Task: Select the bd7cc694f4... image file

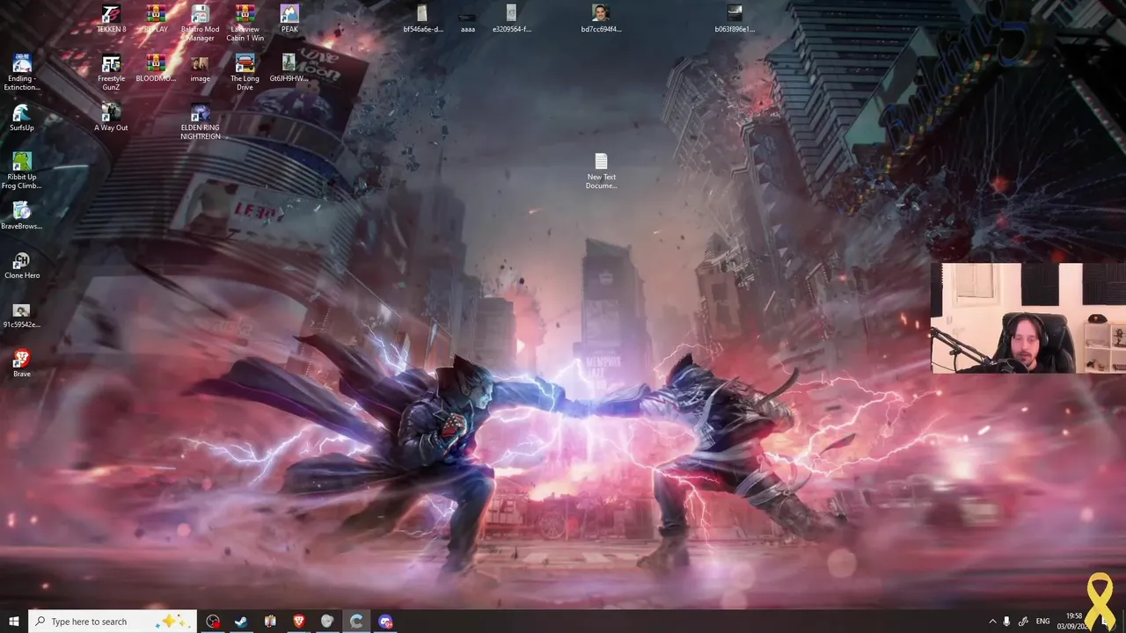Action: tap(601, 18)
